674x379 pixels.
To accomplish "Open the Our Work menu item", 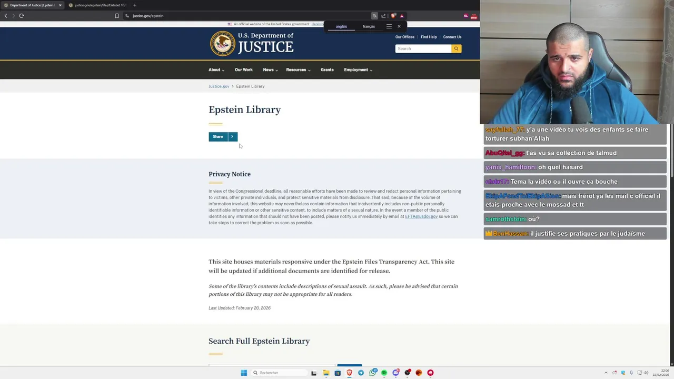I will coord(244,69).
